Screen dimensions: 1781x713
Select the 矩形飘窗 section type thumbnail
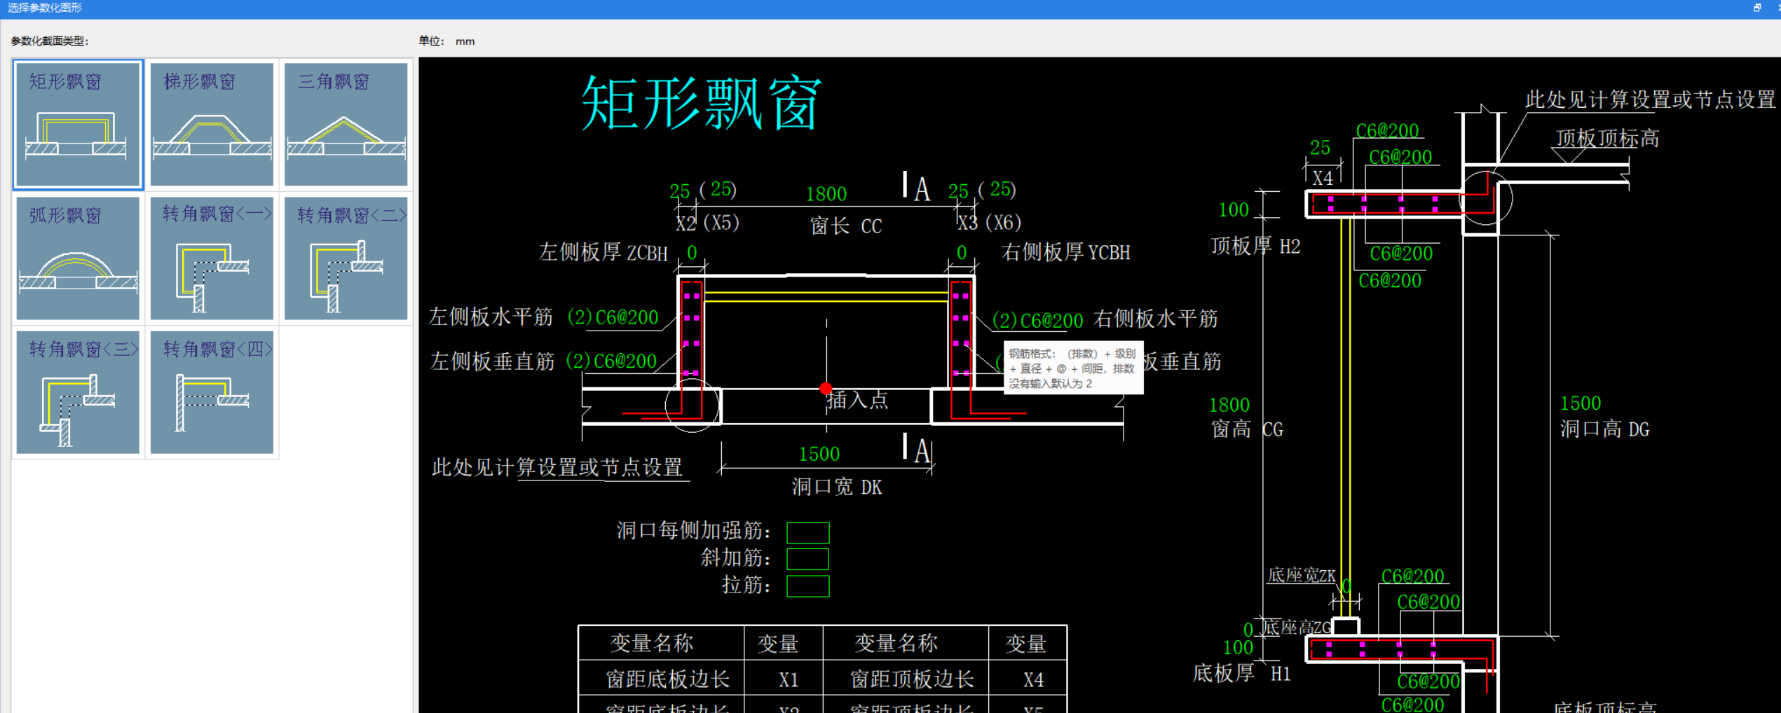point(78,125)
